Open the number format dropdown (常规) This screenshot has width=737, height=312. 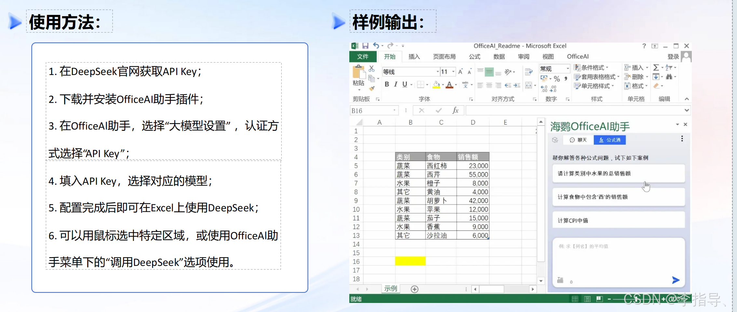click(x=568, y=69)
